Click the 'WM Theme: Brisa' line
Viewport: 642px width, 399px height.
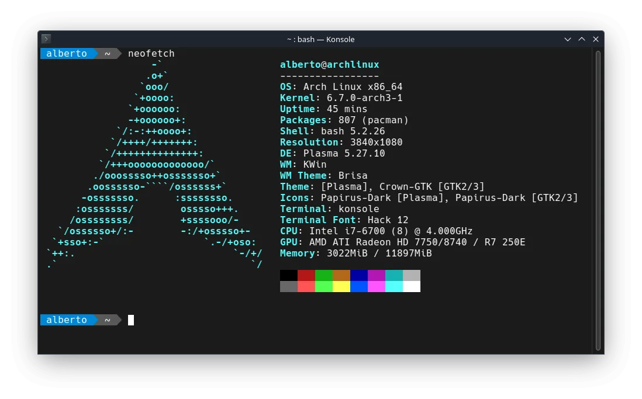(323, 175)
